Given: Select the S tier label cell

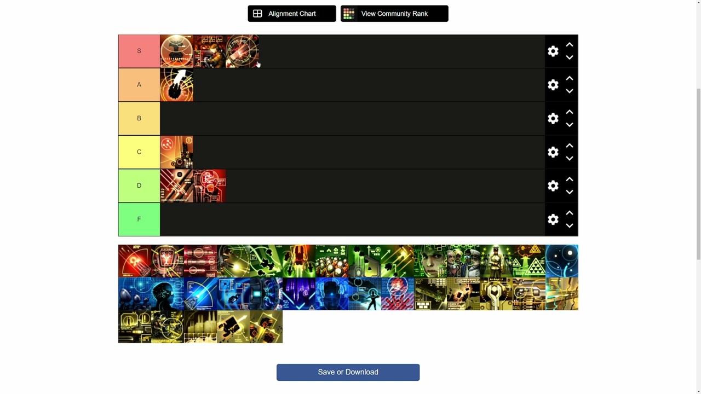Looking at the screenshot, I should click(139, 51).
